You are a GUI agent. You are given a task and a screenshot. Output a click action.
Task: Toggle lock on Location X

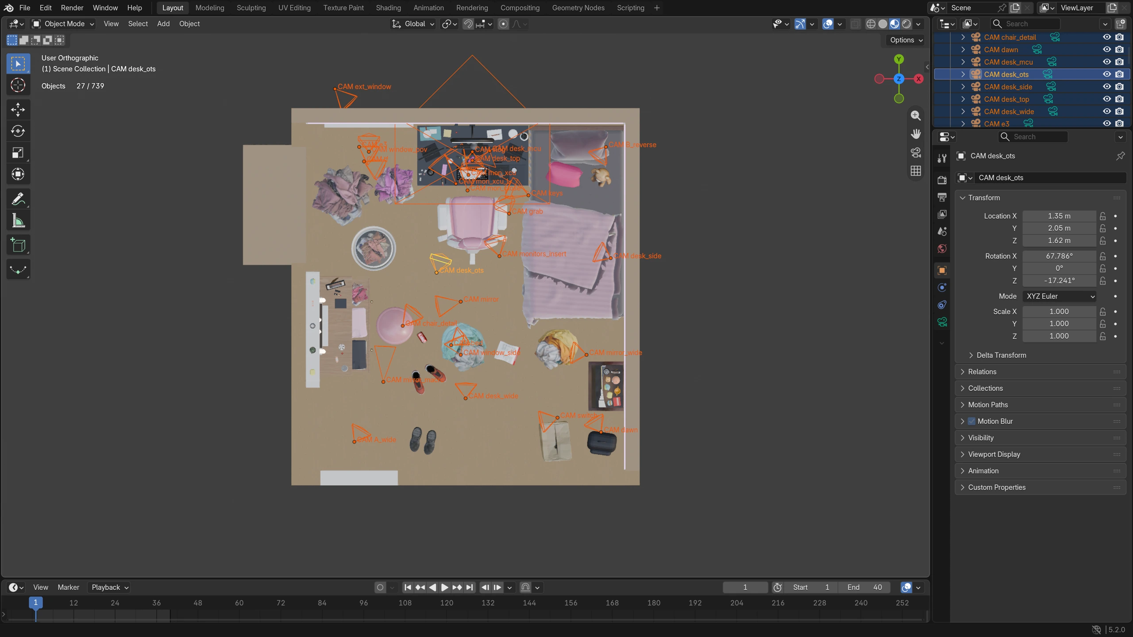click(1102, 216)
